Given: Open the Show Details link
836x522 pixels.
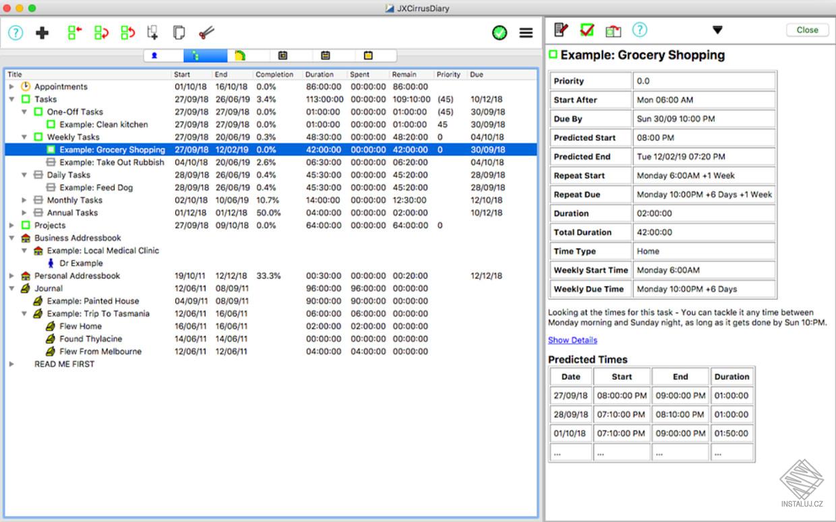Looking at the screenshot, I should [x=572, y=340].
